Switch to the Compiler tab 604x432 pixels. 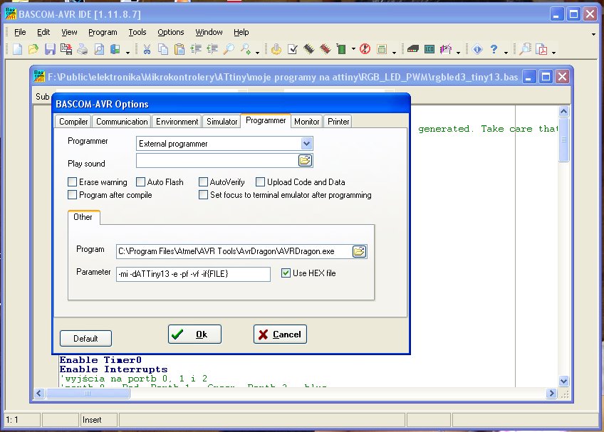point(73,122)
